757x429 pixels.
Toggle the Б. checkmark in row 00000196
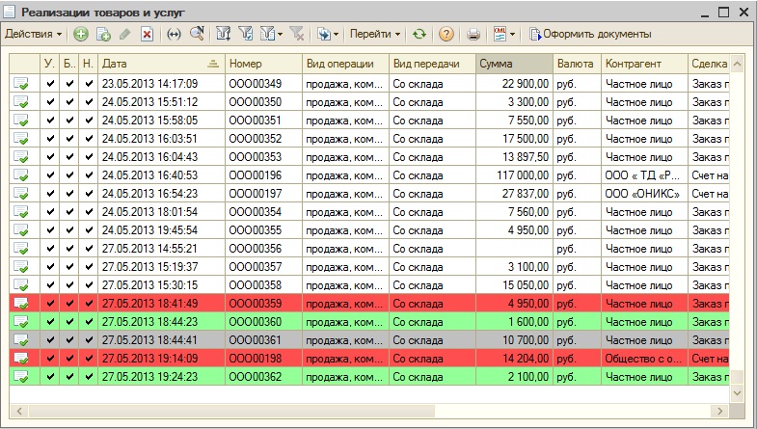pyautogui.click(x=69, y=175)
